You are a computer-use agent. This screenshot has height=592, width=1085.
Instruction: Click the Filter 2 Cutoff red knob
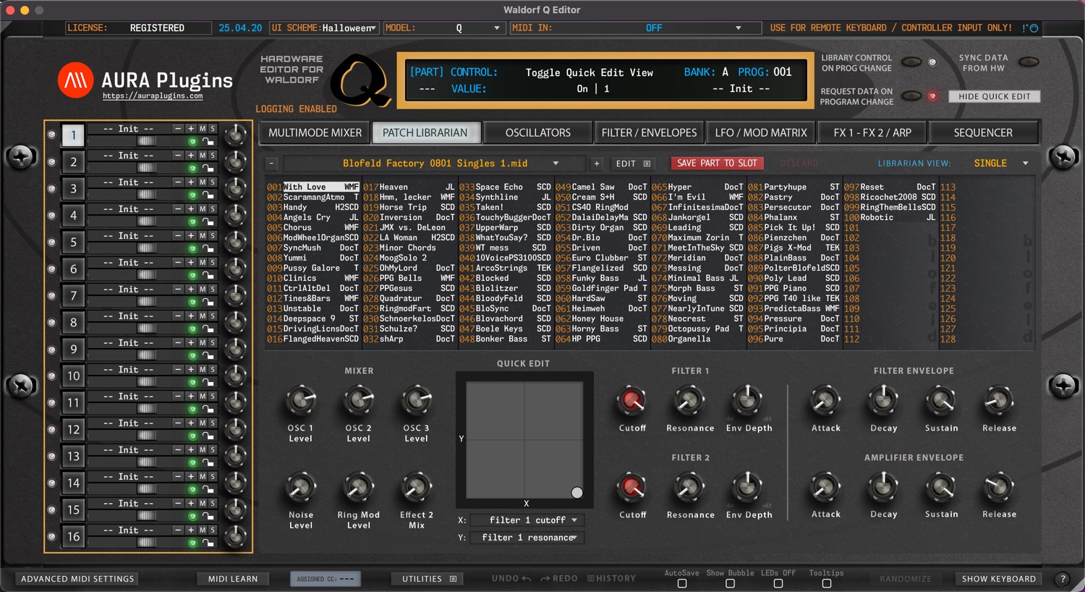pyautogui.click(x=632, y=487)
